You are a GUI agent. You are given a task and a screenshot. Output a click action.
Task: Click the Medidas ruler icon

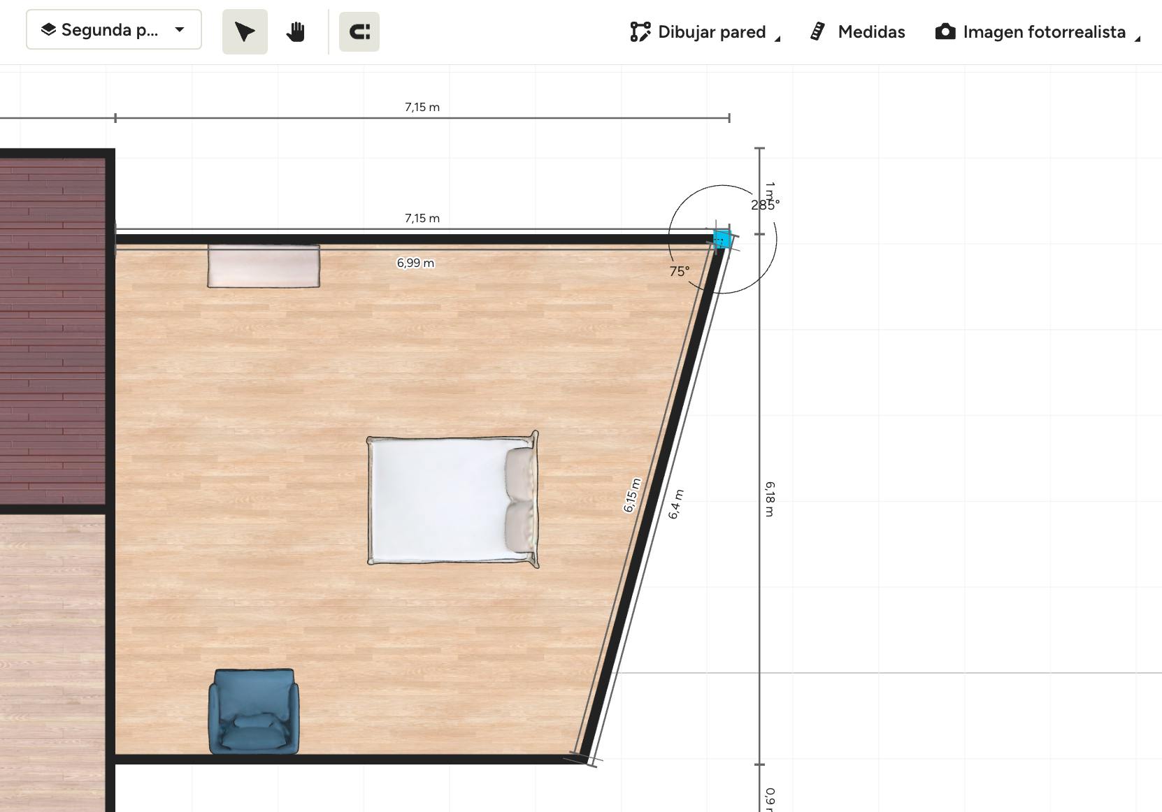[817, 32]
